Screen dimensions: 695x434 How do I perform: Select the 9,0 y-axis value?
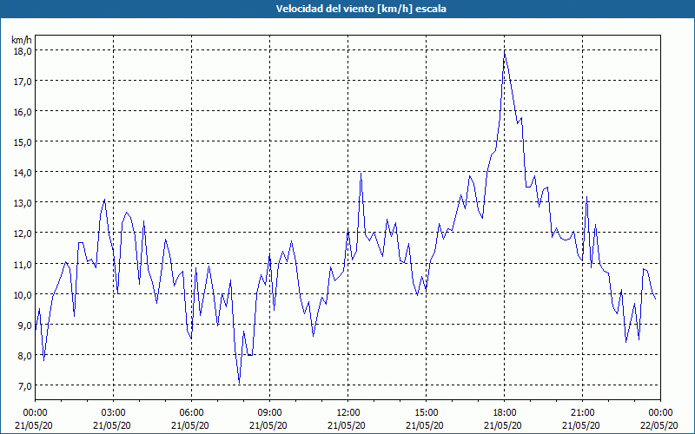(25, 325)
